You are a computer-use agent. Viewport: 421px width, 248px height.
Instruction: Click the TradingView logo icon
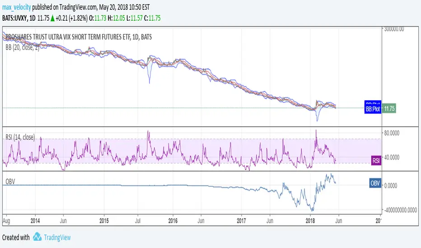point(37,237)
